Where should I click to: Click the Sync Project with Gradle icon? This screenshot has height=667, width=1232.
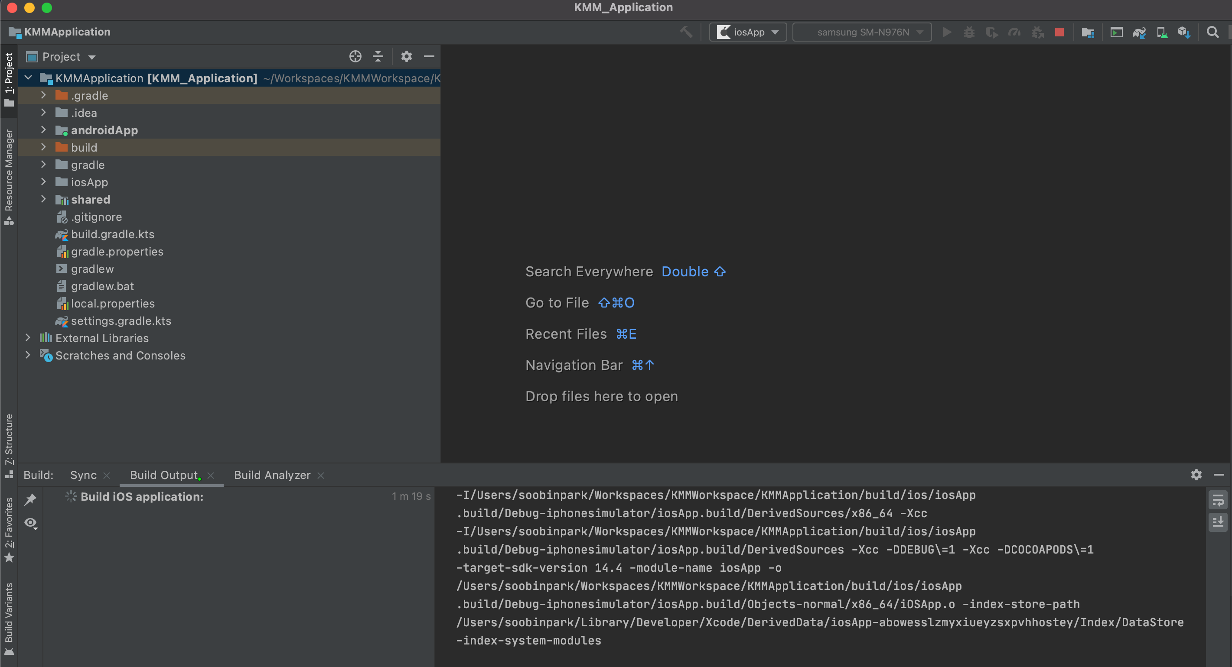tap(1139, 32)
